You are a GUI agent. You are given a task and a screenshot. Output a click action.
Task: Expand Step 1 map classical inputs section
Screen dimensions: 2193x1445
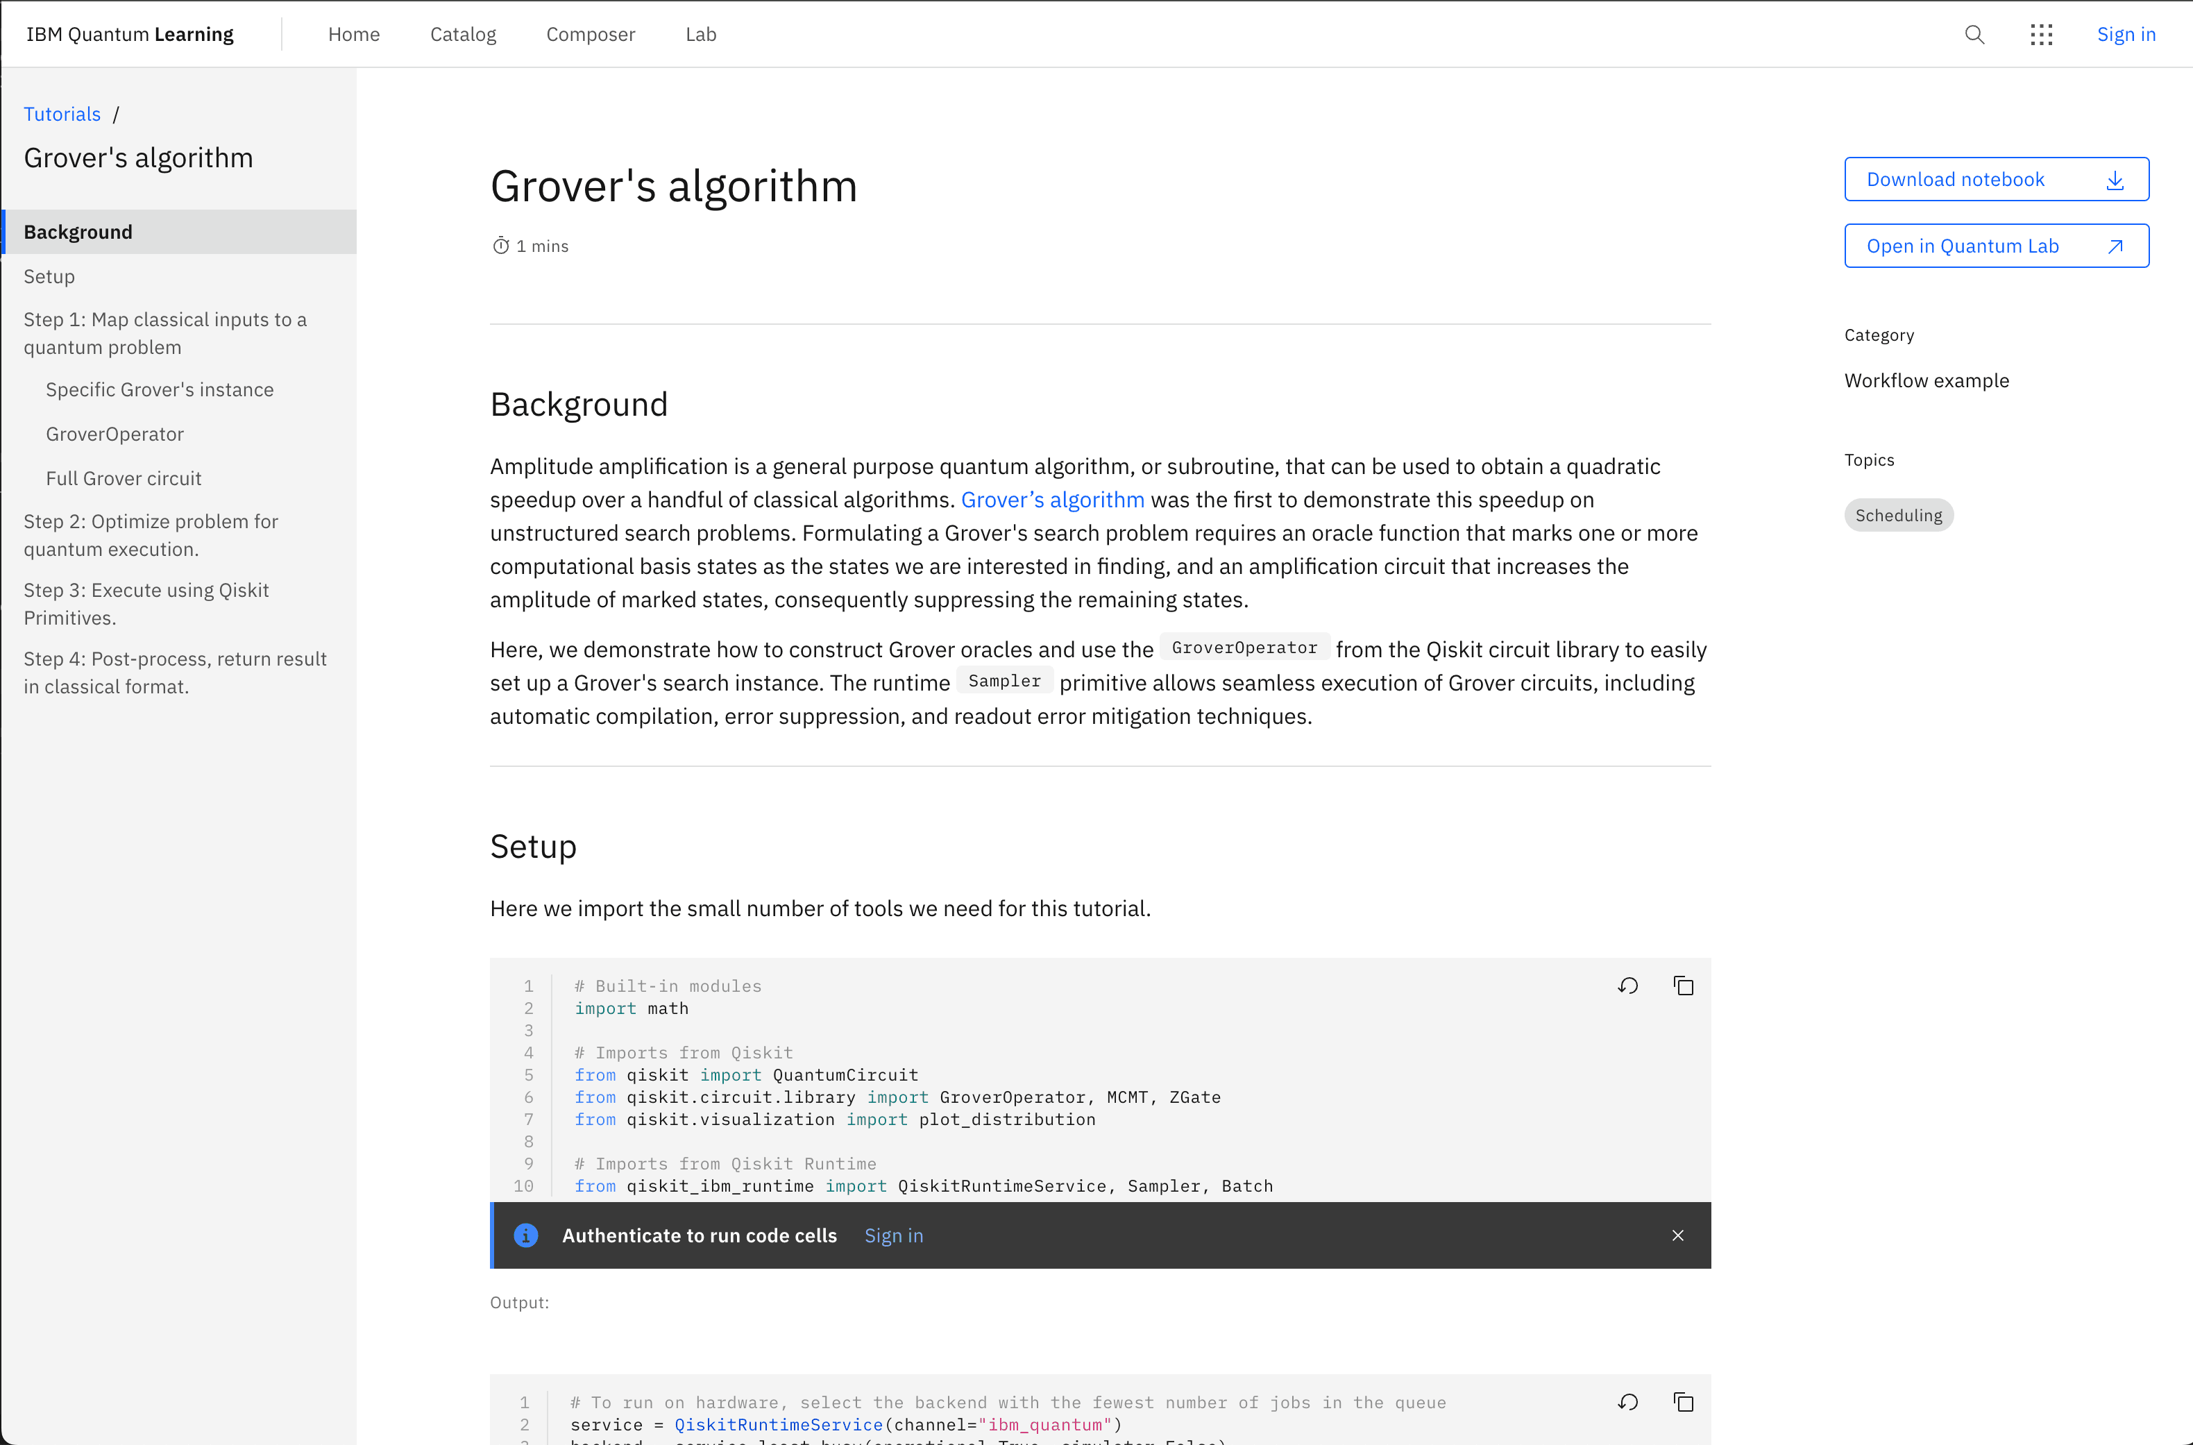pos(164,332)
